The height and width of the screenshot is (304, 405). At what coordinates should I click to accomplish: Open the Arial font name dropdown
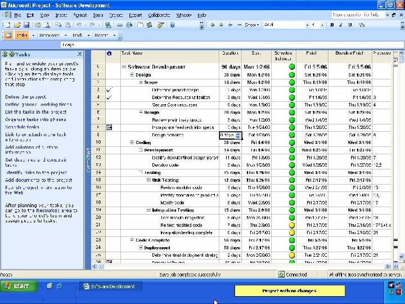(307, 25)
